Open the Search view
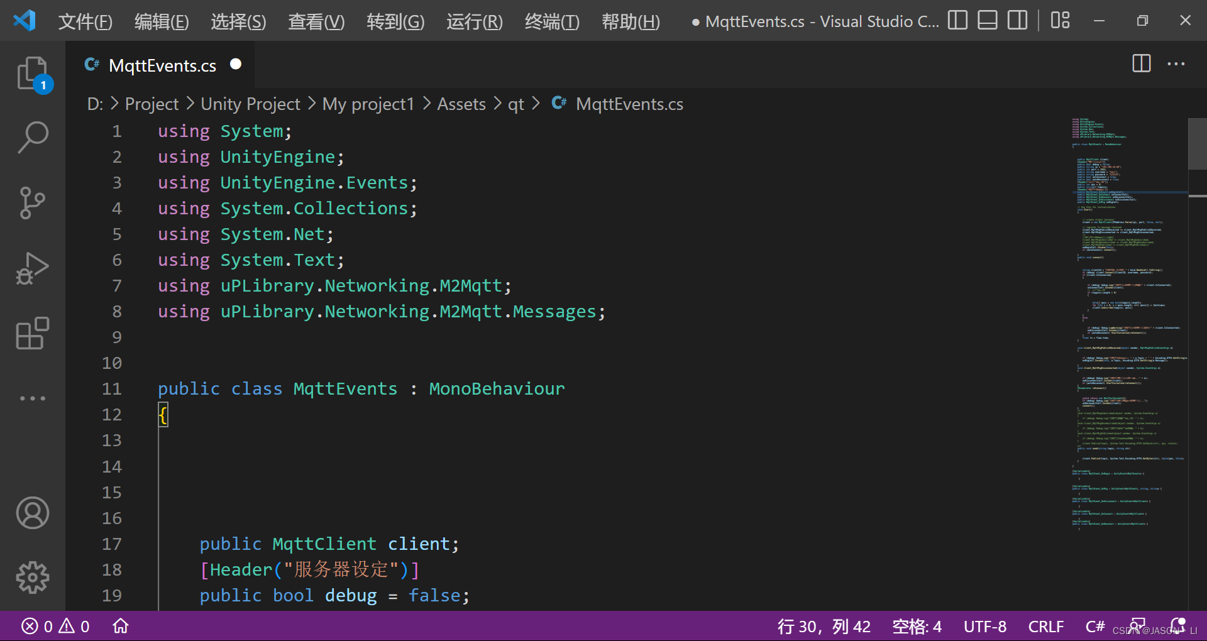This screenshot has width=1207, height=641. pyautogui.click(x=32, y=137)
